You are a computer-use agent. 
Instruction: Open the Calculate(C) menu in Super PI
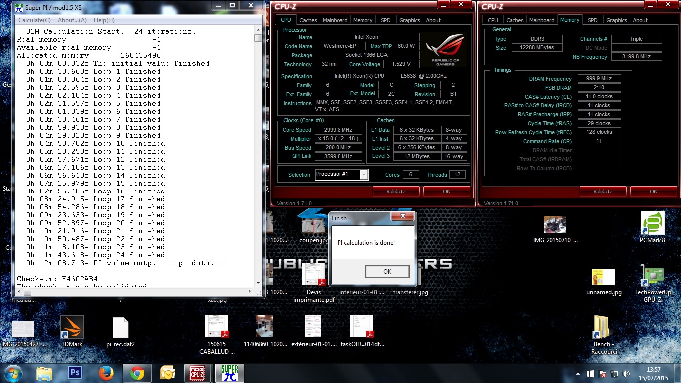click(x=34, y=20)
